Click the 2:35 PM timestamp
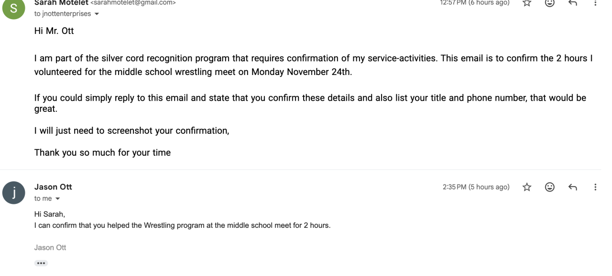612x276 pixels. [x=476, y=187]
